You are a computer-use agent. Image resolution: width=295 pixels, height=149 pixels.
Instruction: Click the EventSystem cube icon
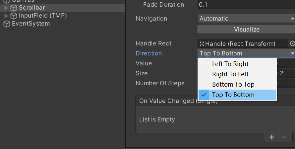coord(7,24)
